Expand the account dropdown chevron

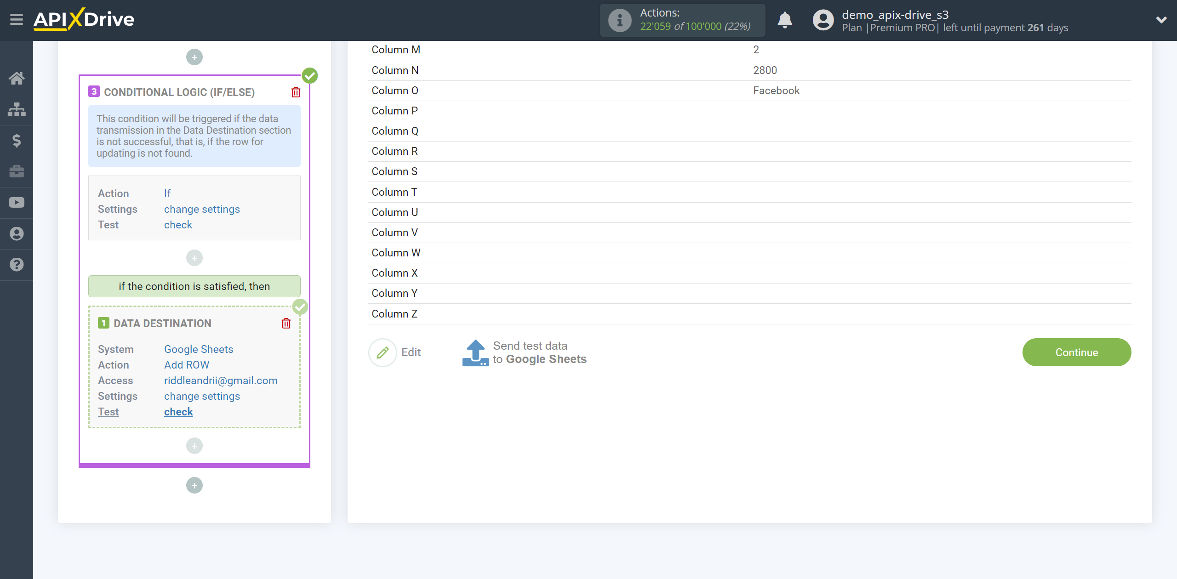1161,20
